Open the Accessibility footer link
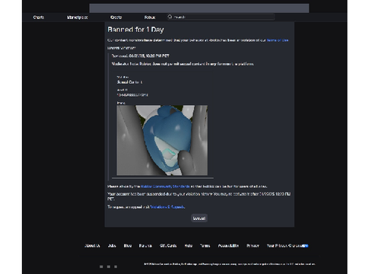The image size is (365, 274). tap(228, 246)
